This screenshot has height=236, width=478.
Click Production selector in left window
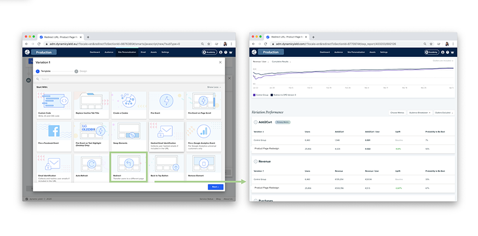[x=44, y=52]
